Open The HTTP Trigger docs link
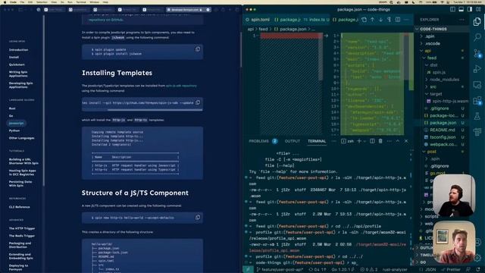This screenshot has height=273, width=485. coord(22,228)
